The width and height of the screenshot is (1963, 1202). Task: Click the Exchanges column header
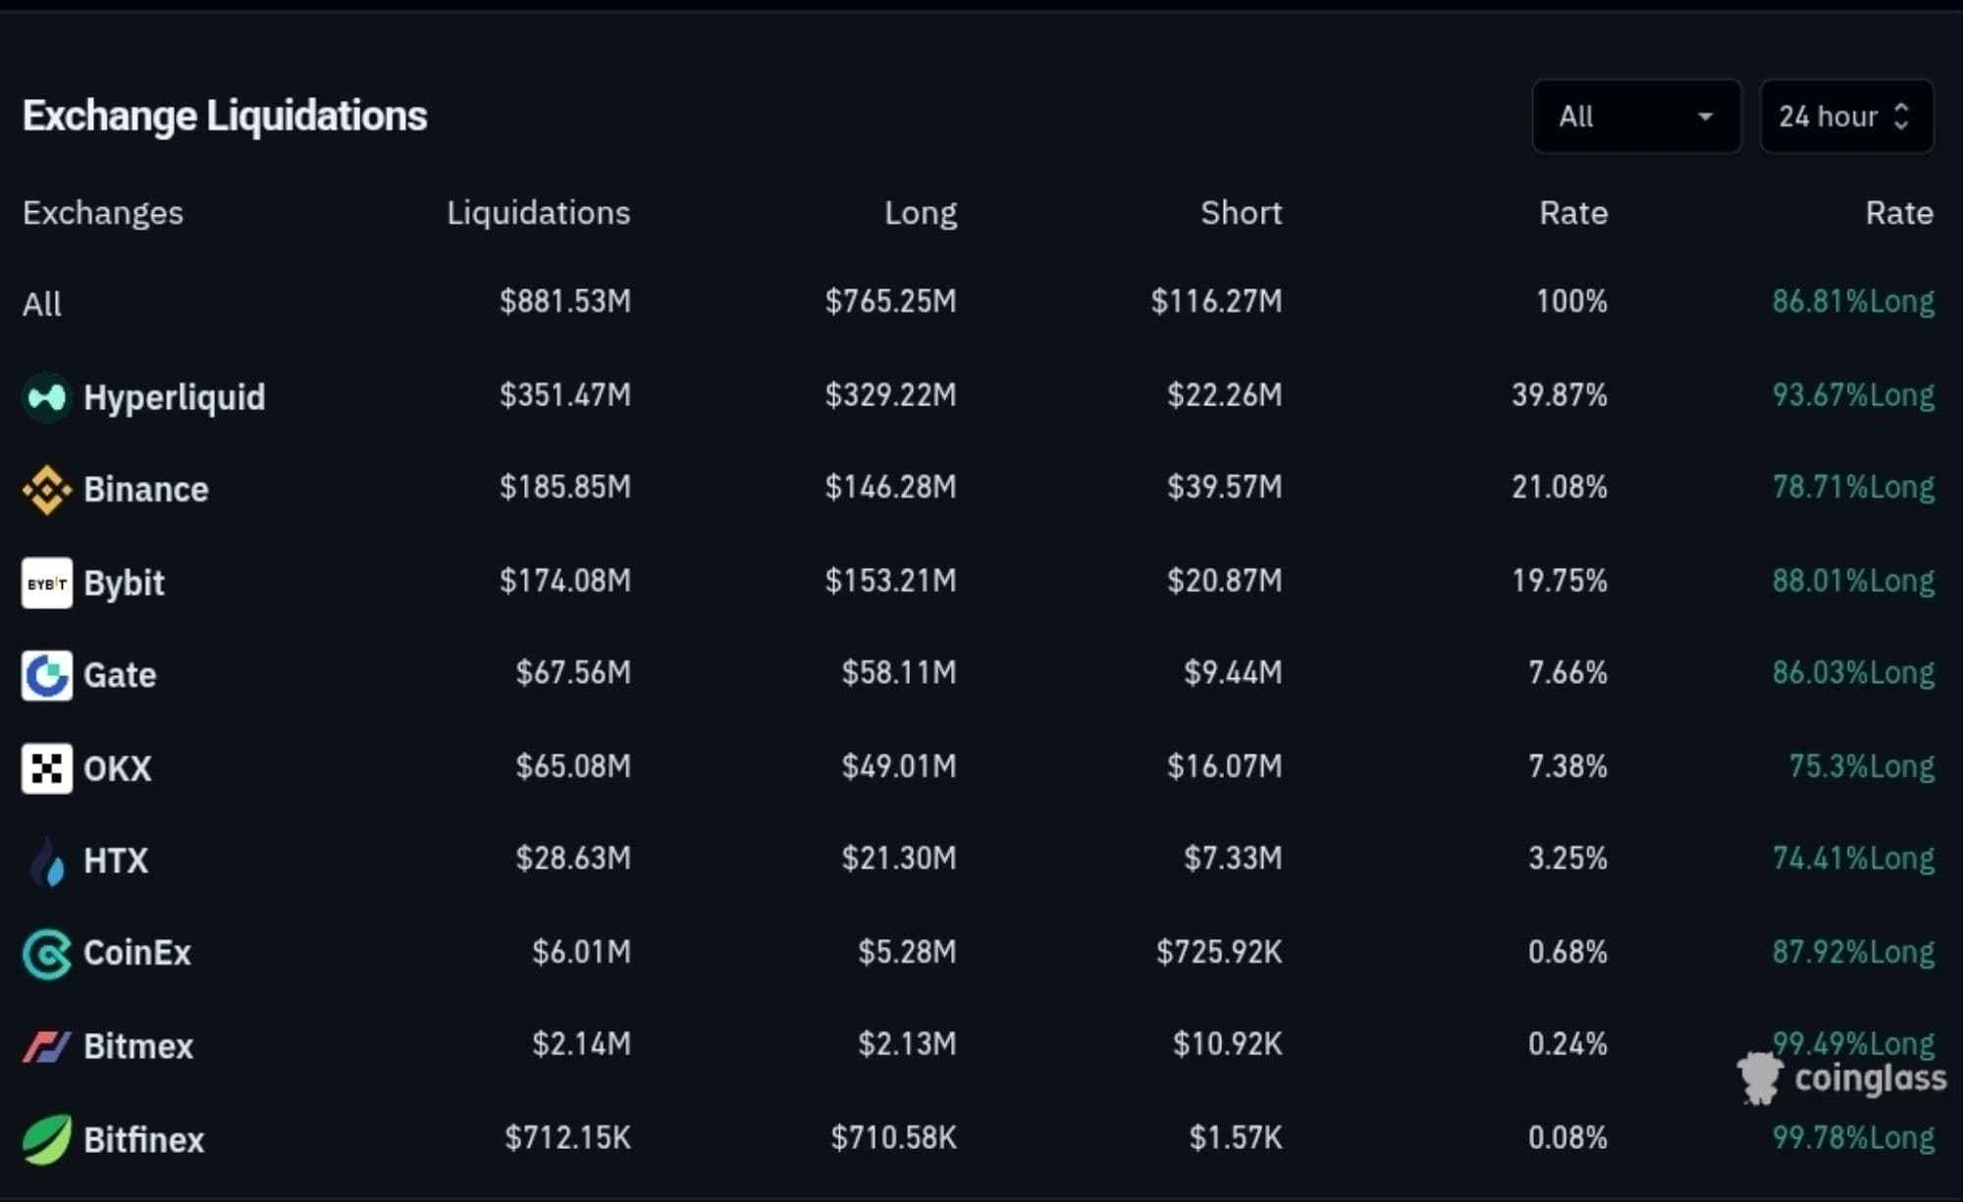pyautogui.click(x=103, y=213)
